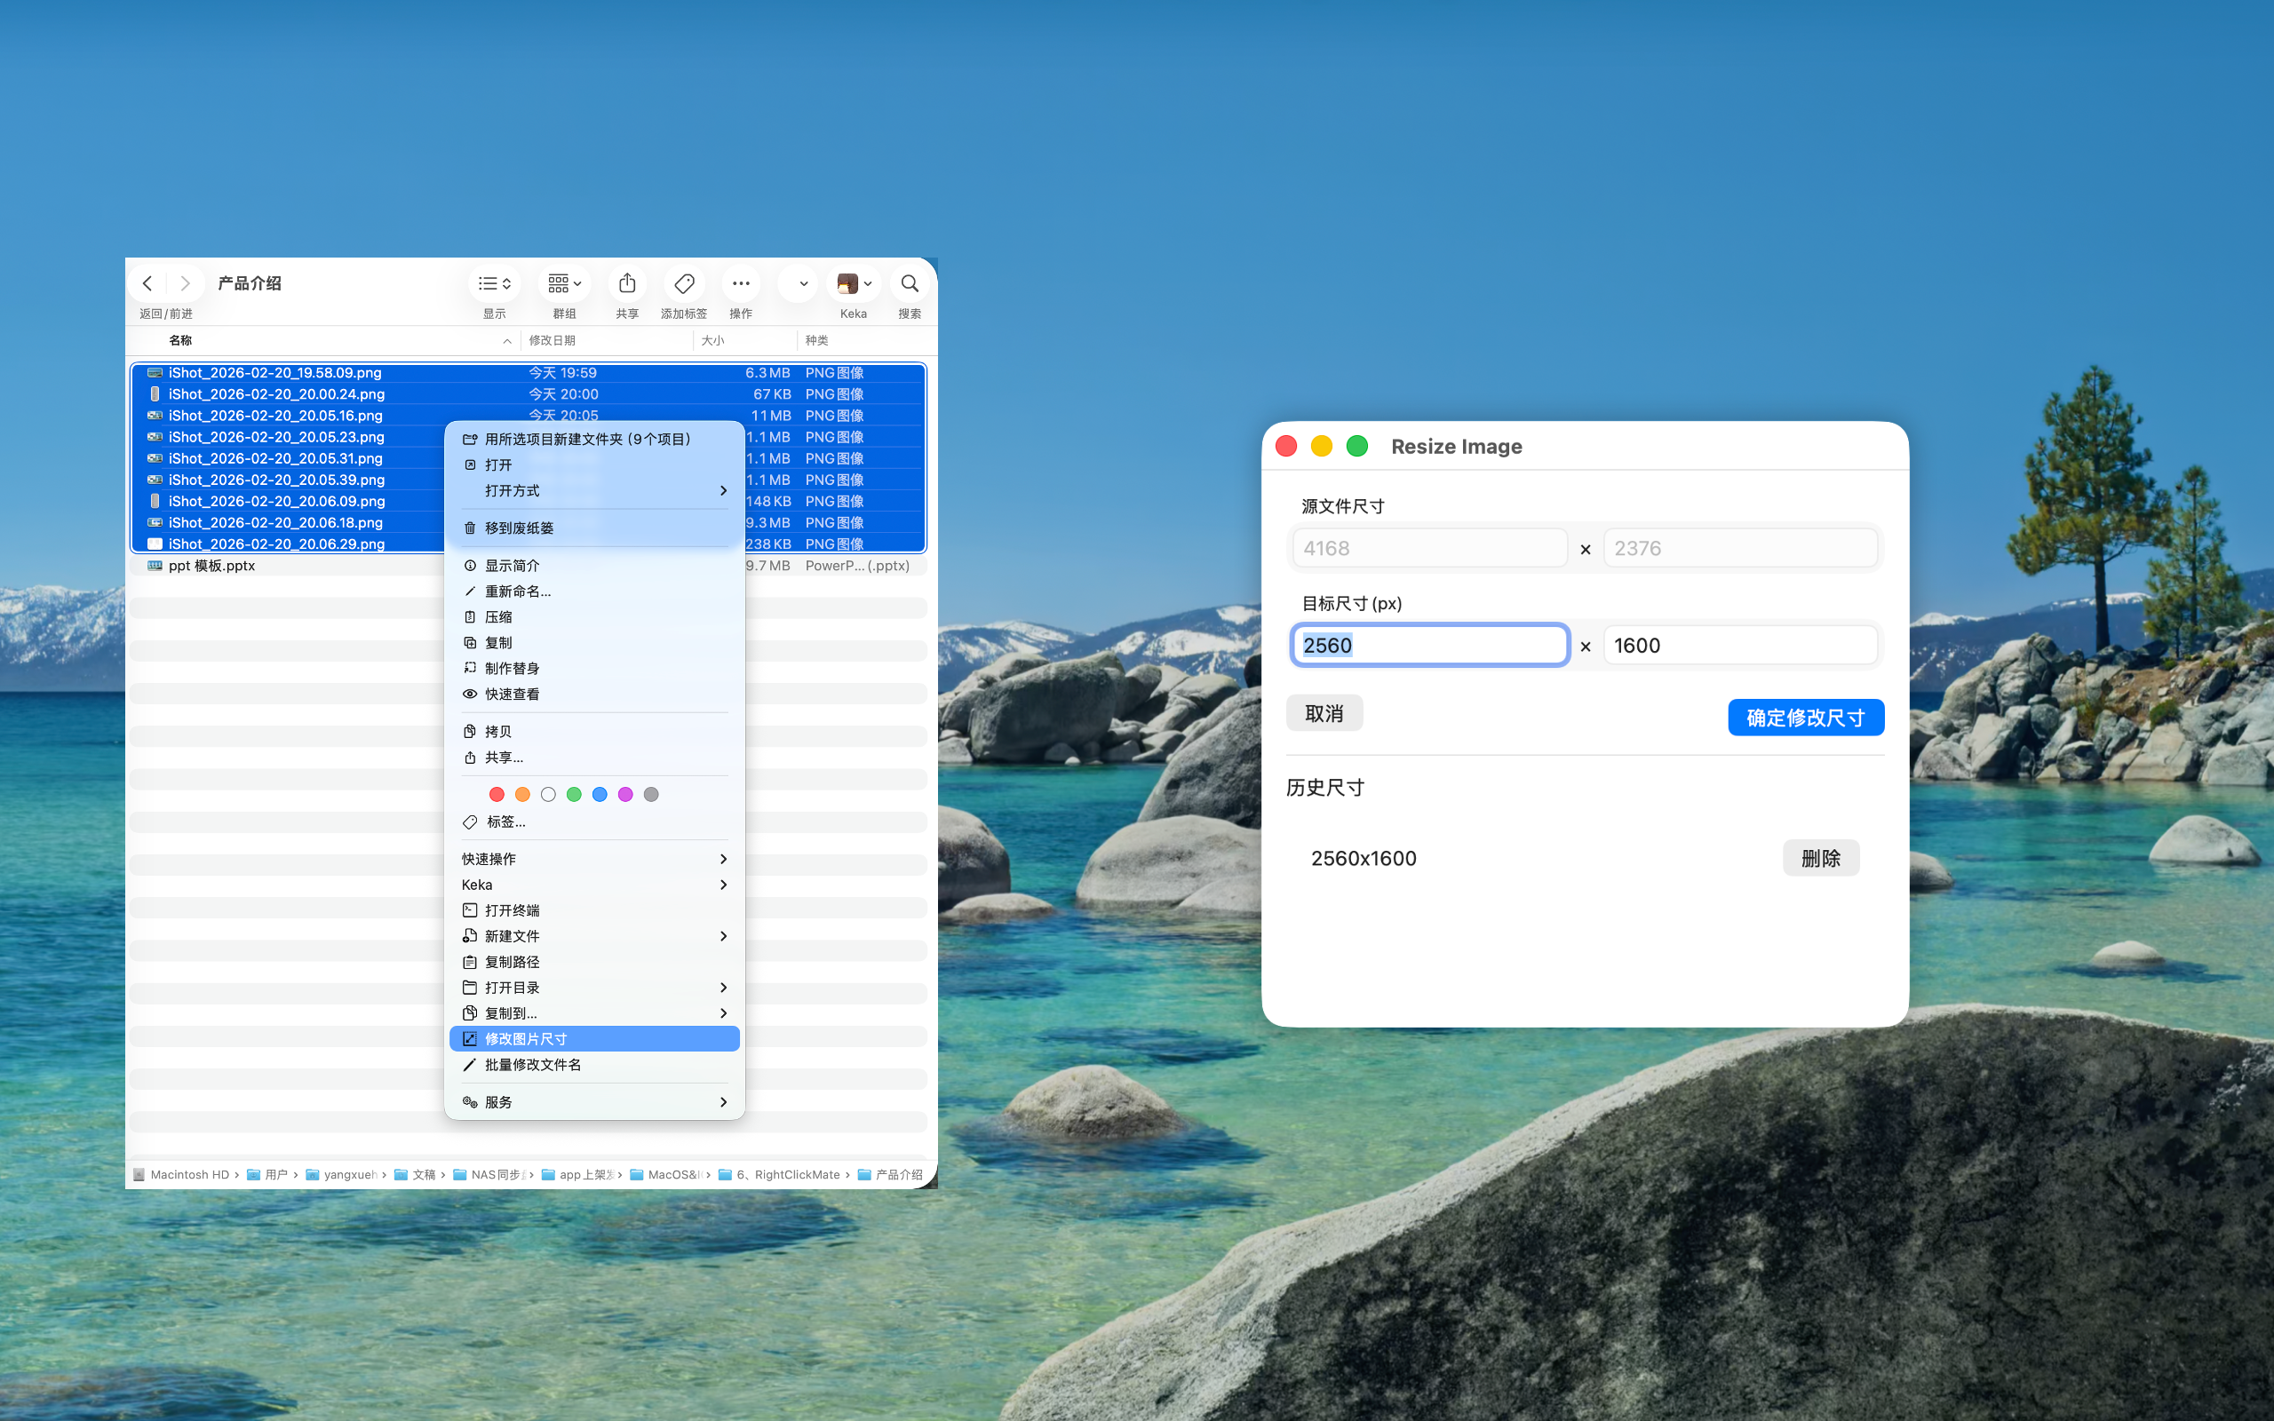Click the Search (搜索) magnifier icon

click(x=908, y=283)
